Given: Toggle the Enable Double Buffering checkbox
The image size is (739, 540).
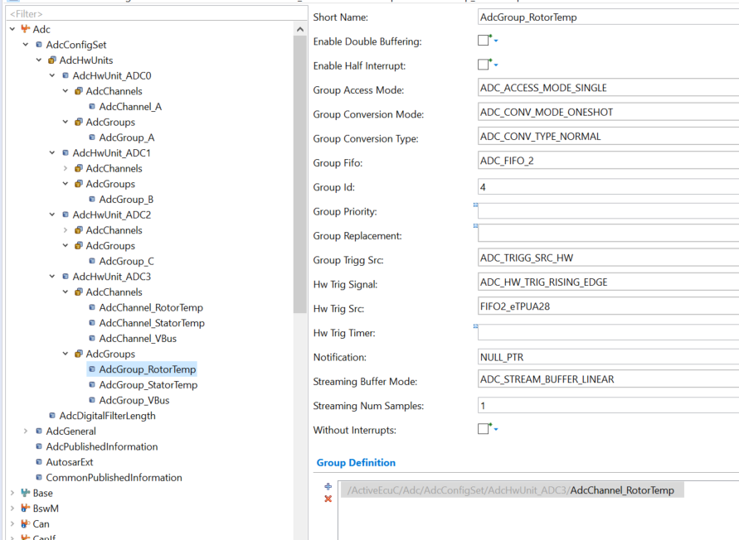Looking at the screenshot, I should tap(484, 40).
